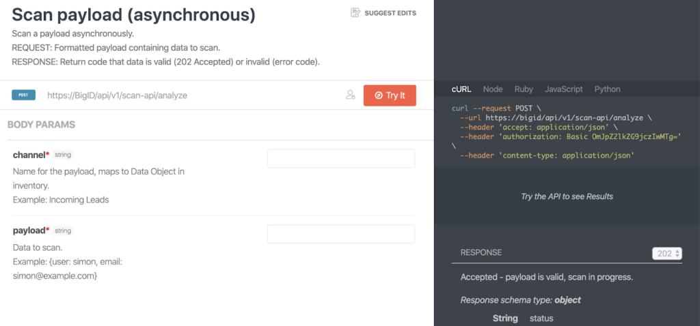Click the authentication user-lock icon
Image resolution: width=700 pixels, height=326 pixels.
pos(351,95)
